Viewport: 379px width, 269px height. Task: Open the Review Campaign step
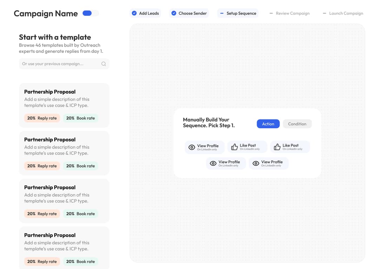(x=290, y=13)
